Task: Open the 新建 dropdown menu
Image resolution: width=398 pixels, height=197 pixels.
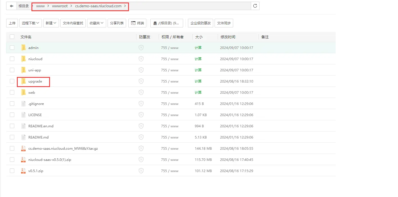Action: coord(51,23)
